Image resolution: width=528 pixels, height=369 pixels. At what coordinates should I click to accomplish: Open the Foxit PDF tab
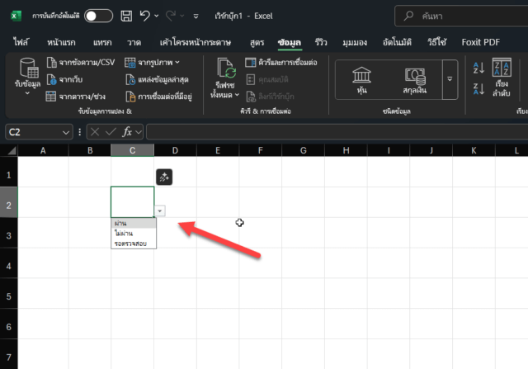coord(480,42)
